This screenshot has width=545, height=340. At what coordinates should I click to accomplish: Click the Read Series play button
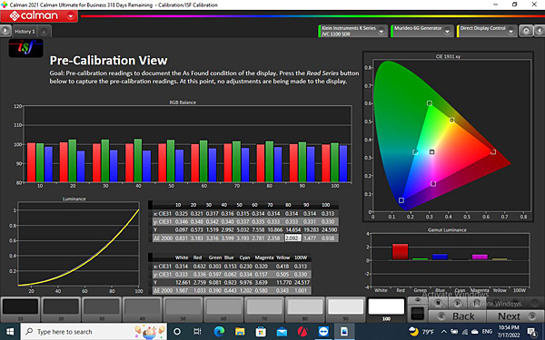[458, 303]
